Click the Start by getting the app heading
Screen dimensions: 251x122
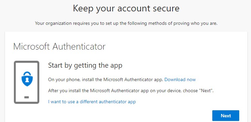pyautogui.click(x=85, y=65)
